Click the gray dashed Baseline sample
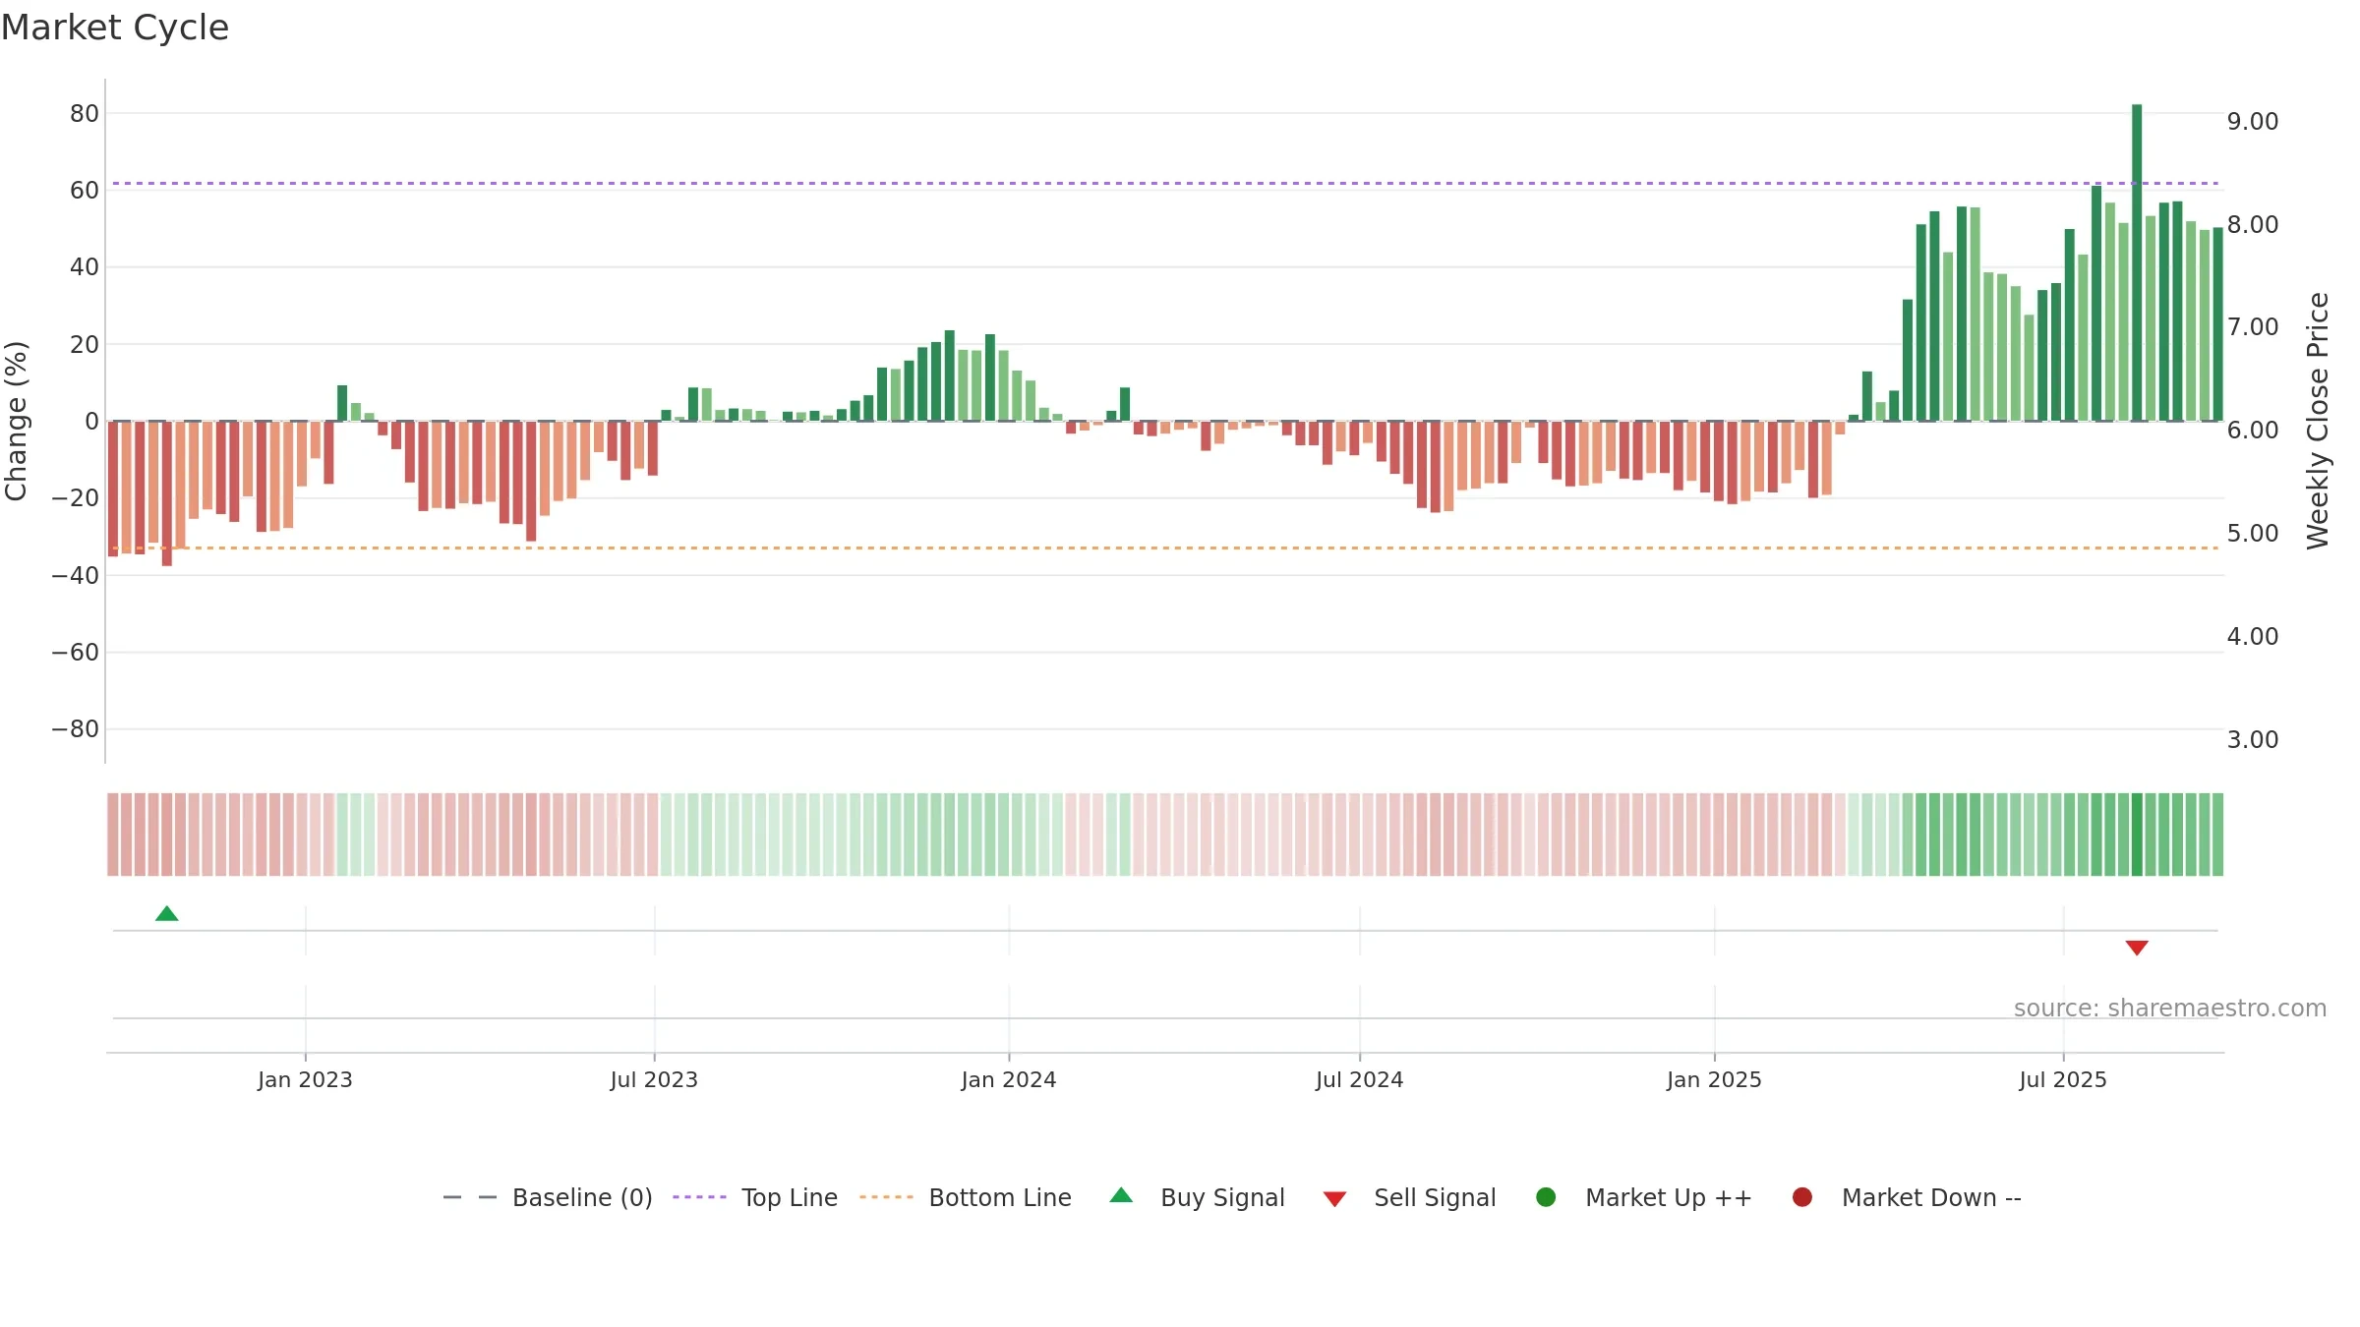Image resolution: width=2360 pixels, height=1327 pixels. pyautogui.click(x=470, y=1197)
